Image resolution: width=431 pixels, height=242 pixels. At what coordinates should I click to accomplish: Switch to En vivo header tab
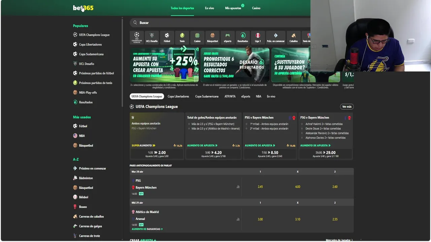[209, 8]
